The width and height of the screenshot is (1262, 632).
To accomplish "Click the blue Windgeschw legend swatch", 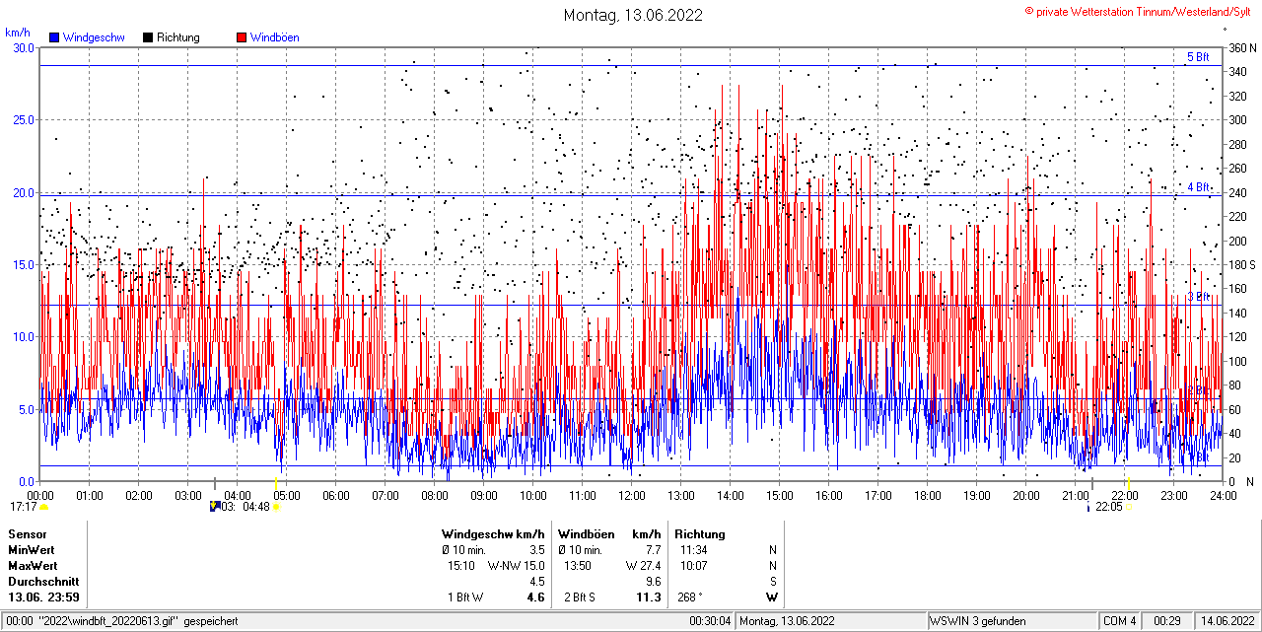I will [55, 37].
